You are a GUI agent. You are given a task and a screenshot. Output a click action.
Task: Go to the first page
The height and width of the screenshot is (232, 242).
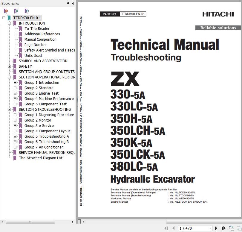[x=166, y=228]
